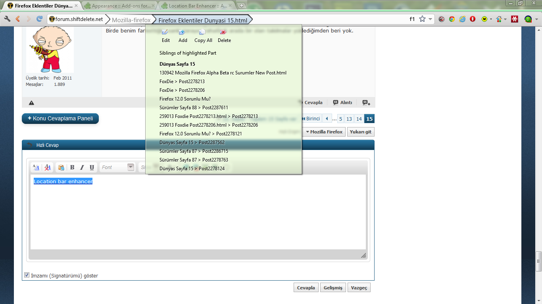Open the bookmark star dropdown arrow

point(430,19)
